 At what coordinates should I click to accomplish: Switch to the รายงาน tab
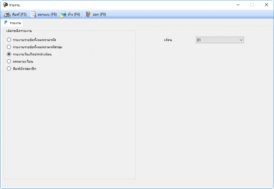pos(12,23)
